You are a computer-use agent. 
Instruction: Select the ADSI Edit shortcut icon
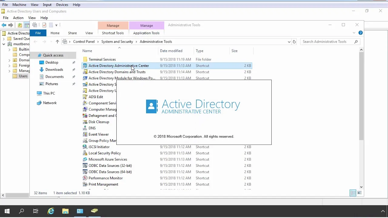pos(85,97)
